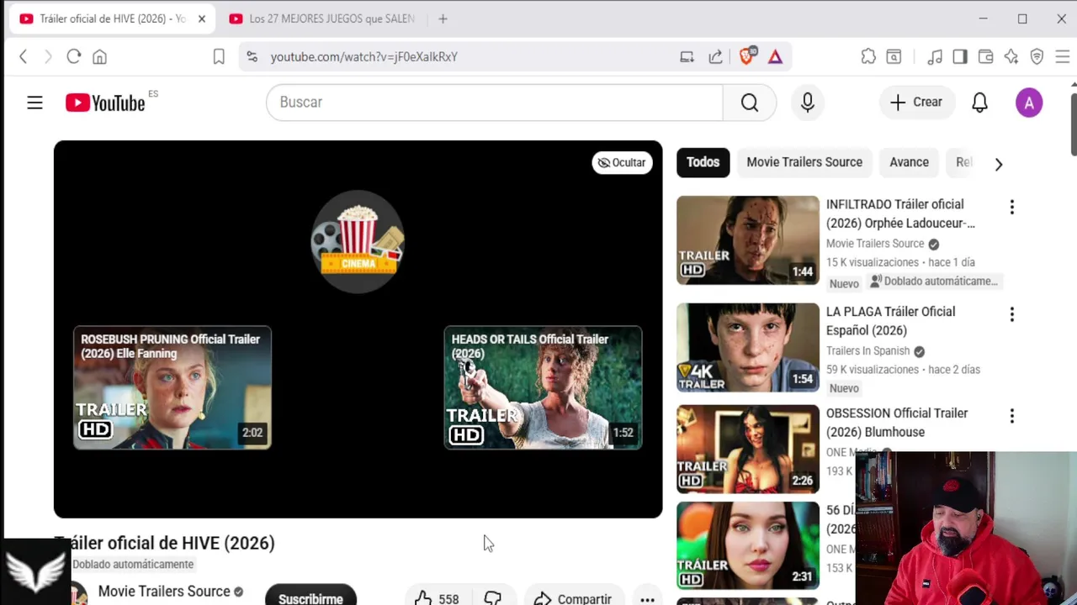Open site settings icon in address bar
Image resolution: width=1077 pixels, height=605 pixels.
click(x=252, y=56)
